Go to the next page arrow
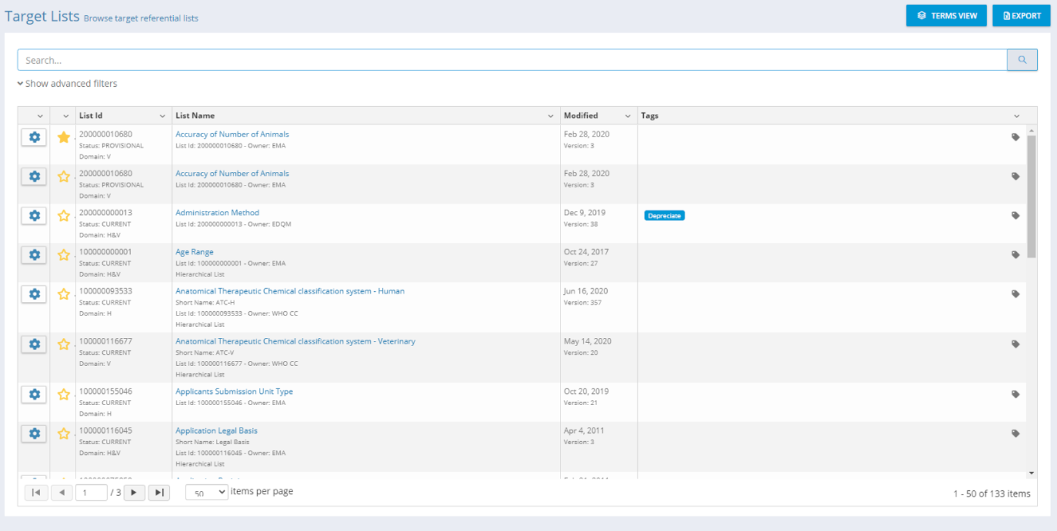1057x531 pixels. [x=134, y=493]
